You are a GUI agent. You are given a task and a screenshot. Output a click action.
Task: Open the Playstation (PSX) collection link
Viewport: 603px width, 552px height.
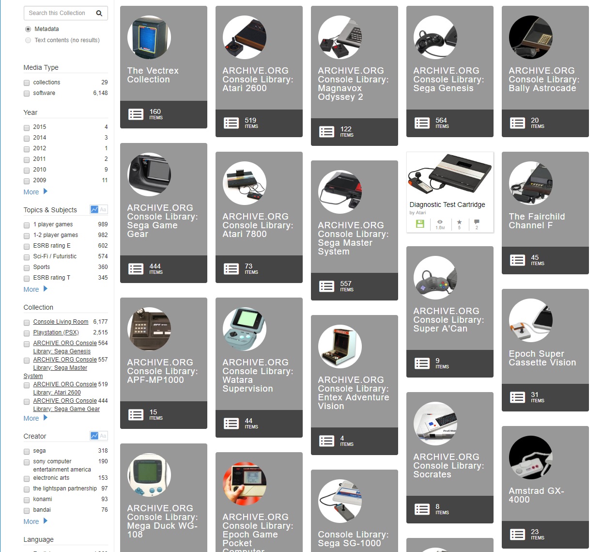point(56,332)
